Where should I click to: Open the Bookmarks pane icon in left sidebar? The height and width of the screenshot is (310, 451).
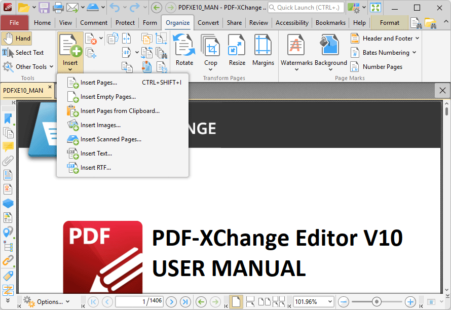click(x=8, y=119)
